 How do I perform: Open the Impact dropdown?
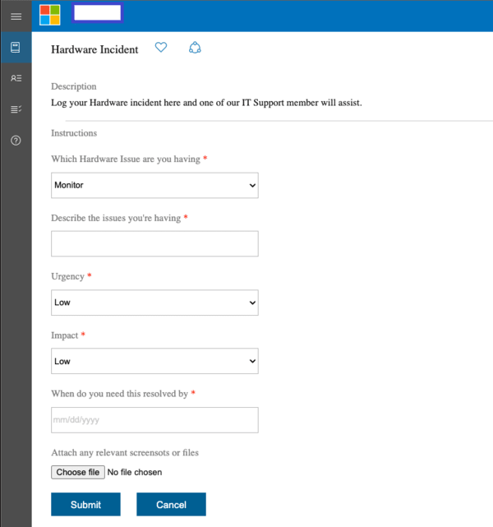tap(154, 361)
